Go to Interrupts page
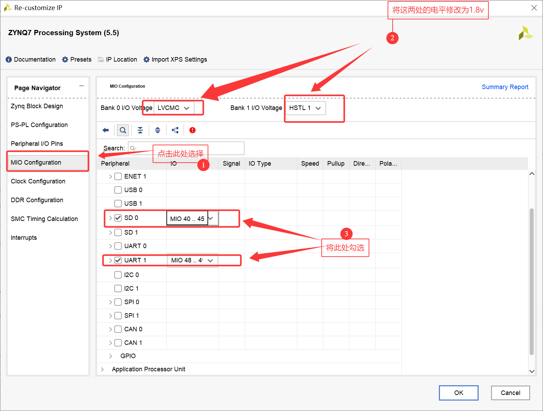 pyautogui.click(x=24, y=238)
